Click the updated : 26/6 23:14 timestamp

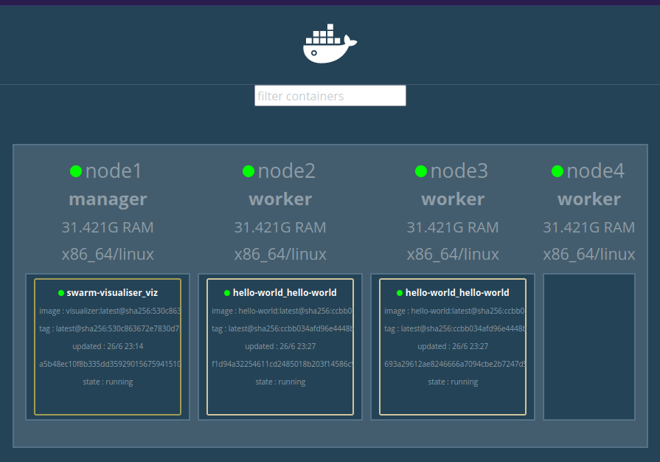coord(108,346)
